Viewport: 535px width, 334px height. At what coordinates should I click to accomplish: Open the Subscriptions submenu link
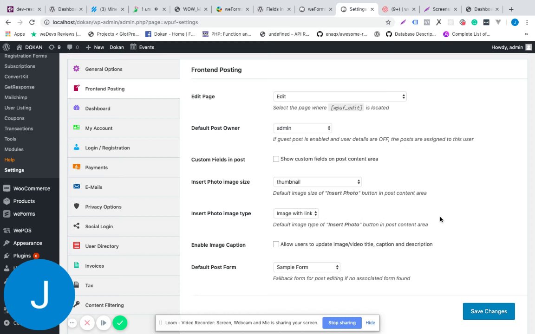click(20, 66)
